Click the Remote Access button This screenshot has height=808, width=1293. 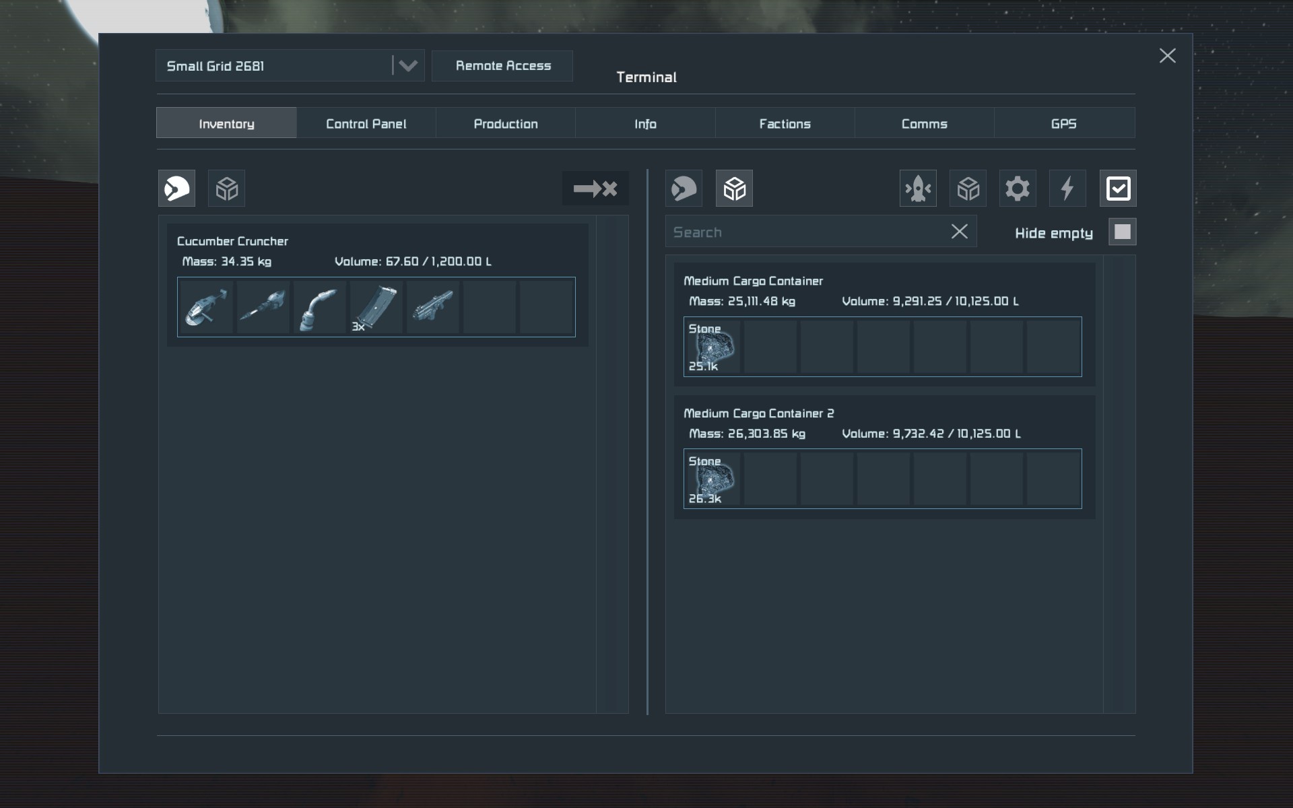[x=502, y=65]
